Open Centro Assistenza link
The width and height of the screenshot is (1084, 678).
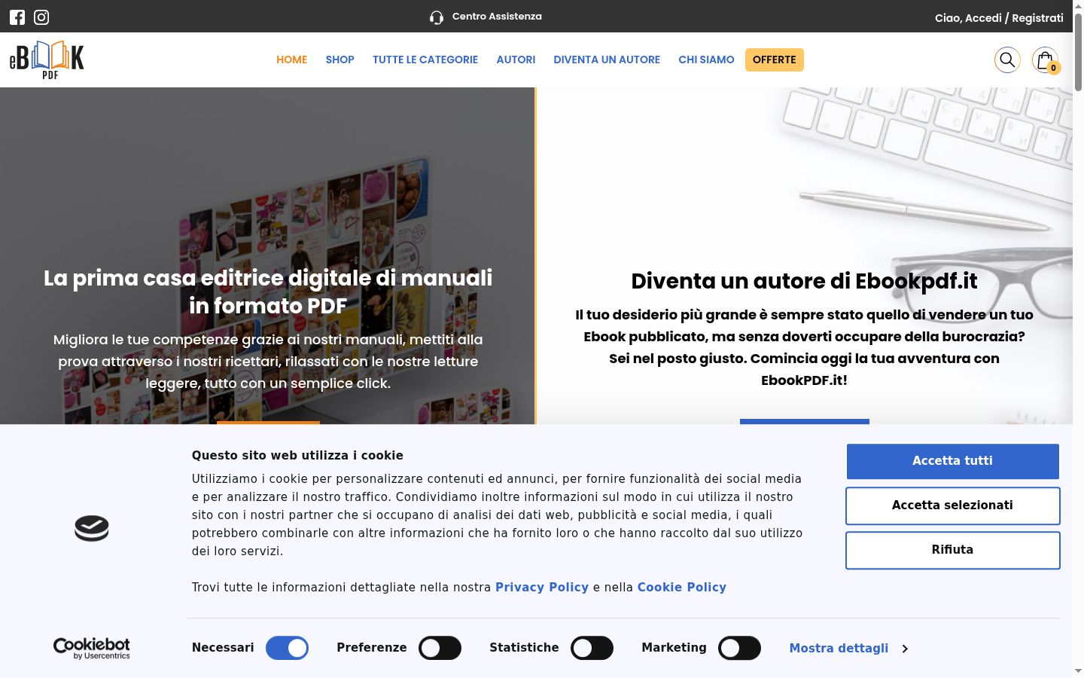click(x=497, y=17)
